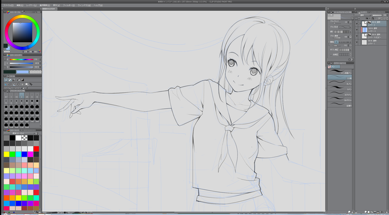Select the カブラペン sub tool
The height and width of the screenshot is (215, 389).
(x=340, y=94)
